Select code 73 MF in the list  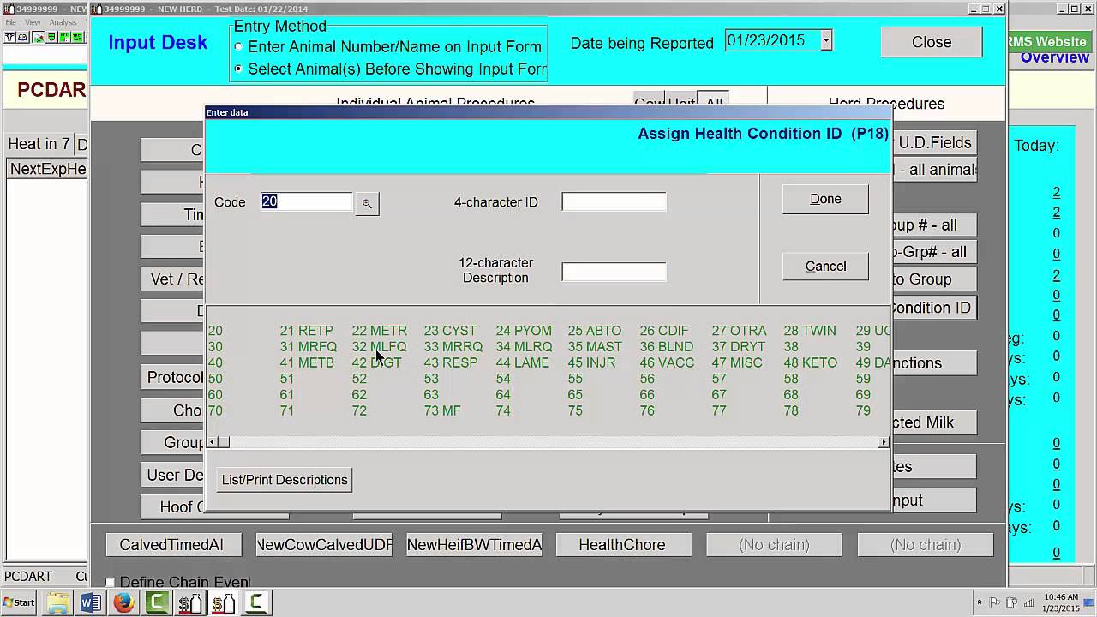click(x=442, y=411)
